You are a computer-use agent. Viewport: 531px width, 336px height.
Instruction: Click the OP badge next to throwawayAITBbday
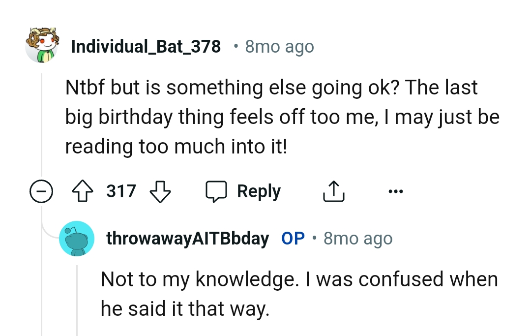(x=294, y=238)
